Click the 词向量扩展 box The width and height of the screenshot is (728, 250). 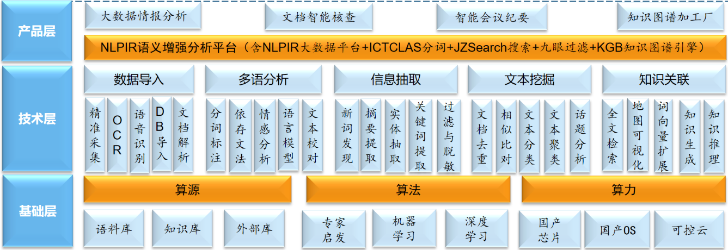663,136
